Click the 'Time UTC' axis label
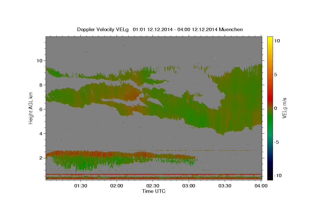 154,191
